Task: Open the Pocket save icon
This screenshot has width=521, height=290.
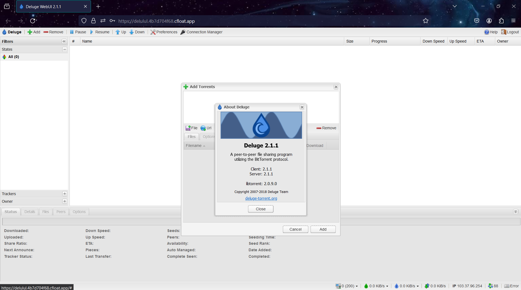Action: pyautogui.click(x=477, y=21)
